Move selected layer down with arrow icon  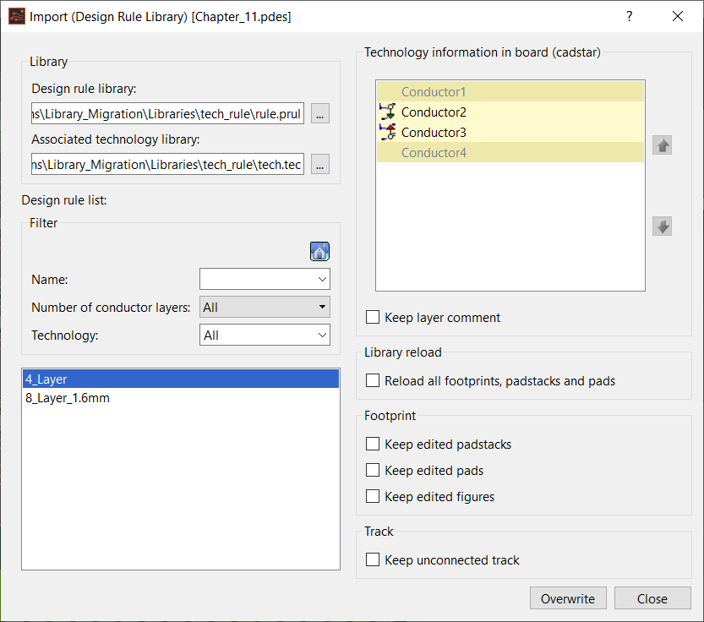click(x=663, y=226)
